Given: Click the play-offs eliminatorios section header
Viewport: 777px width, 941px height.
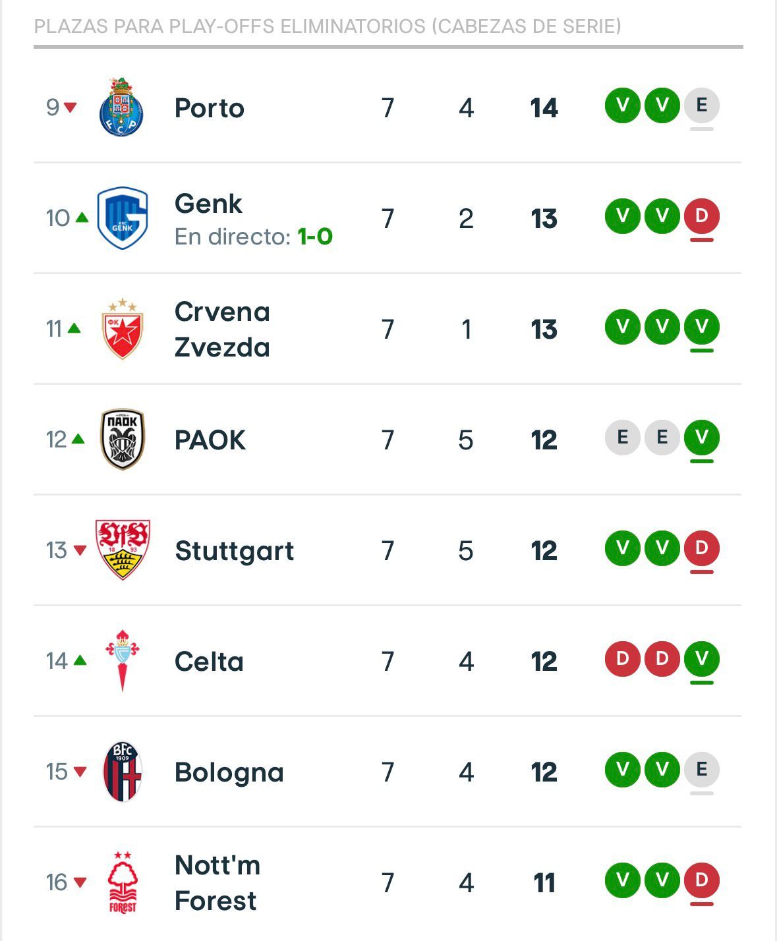Looking at the screenshot, I should (x=328, y=26).
